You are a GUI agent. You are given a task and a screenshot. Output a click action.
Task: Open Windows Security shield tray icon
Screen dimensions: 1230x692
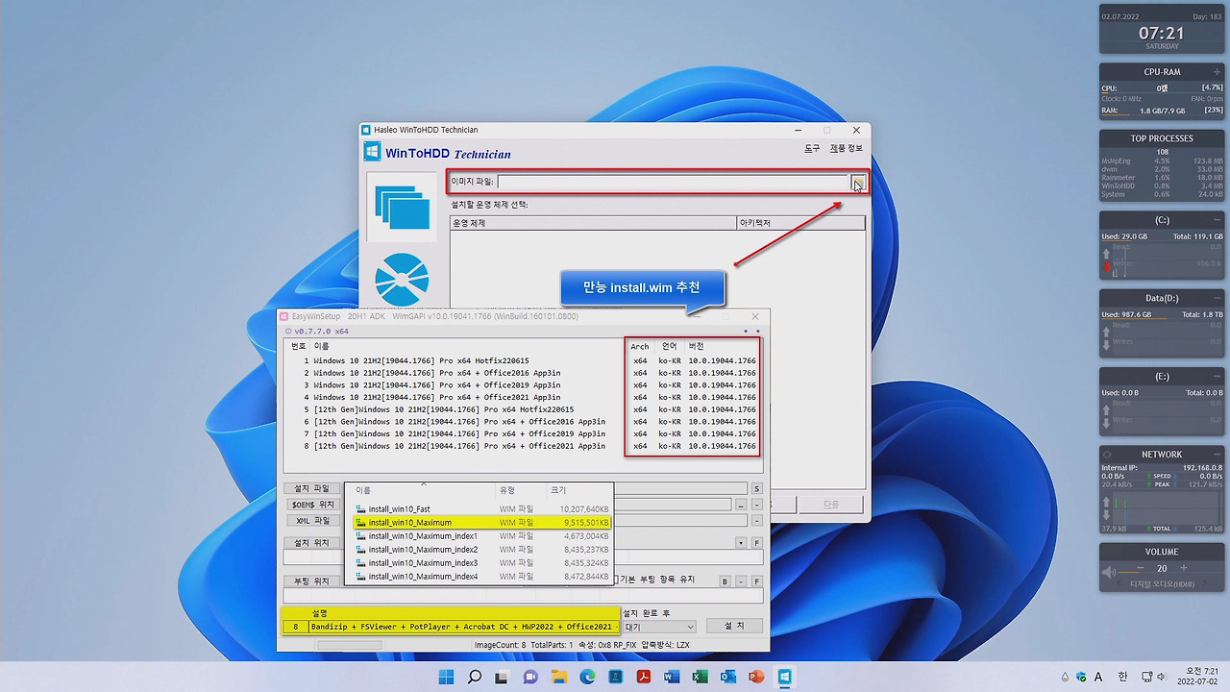click(x=1081, y=677)
